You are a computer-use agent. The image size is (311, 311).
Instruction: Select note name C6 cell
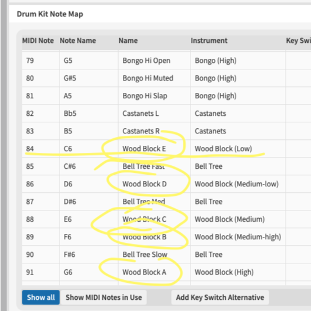point(89,149)
